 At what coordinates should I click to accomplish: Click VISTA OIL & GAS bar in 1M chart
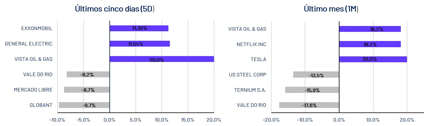click(x=370, y=29)
